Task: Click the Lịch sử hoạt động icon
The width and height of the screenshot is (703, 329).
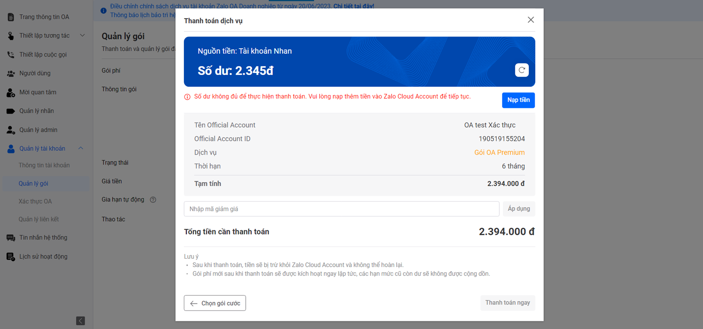Action: point(11,257)
